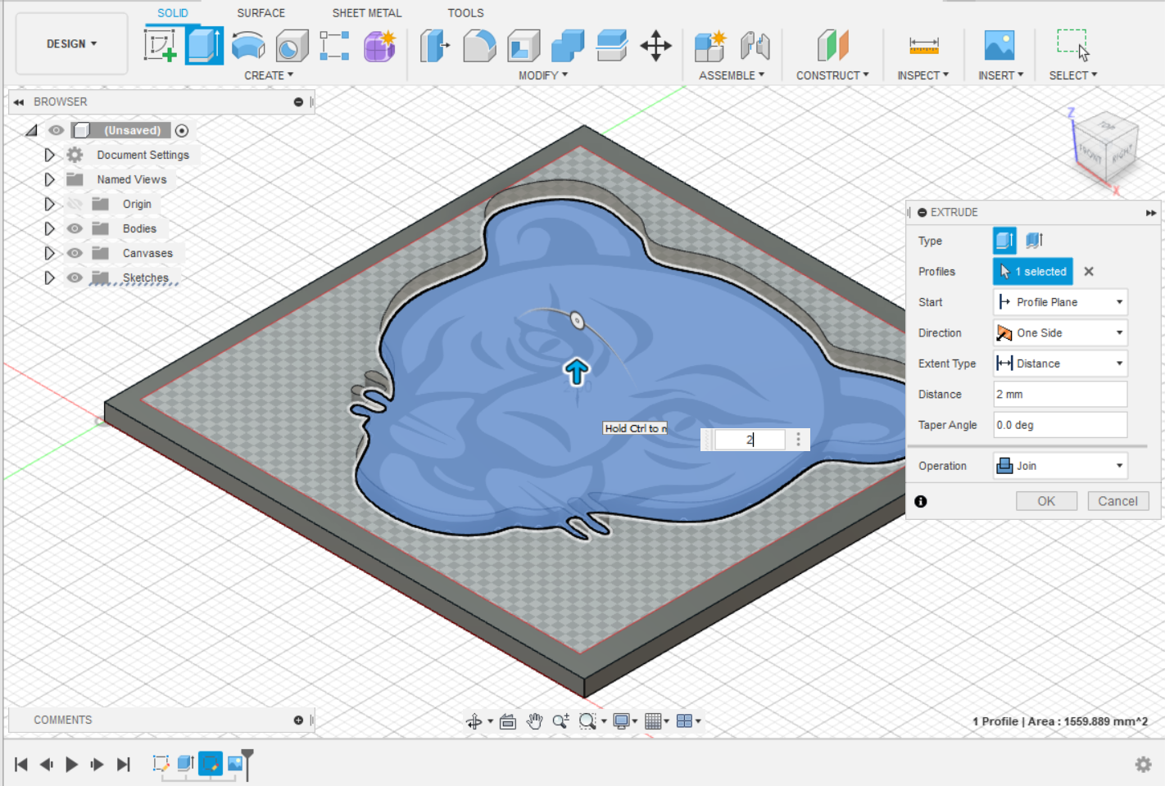Click the Zoom window icon
The image size is (1165, 786).
[x=587, y=721]
